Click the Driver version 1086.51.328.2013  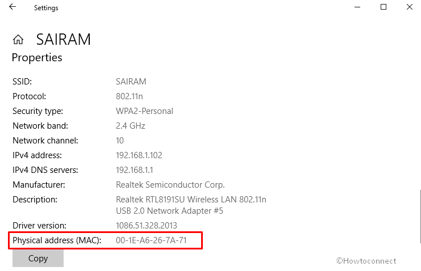147,226
